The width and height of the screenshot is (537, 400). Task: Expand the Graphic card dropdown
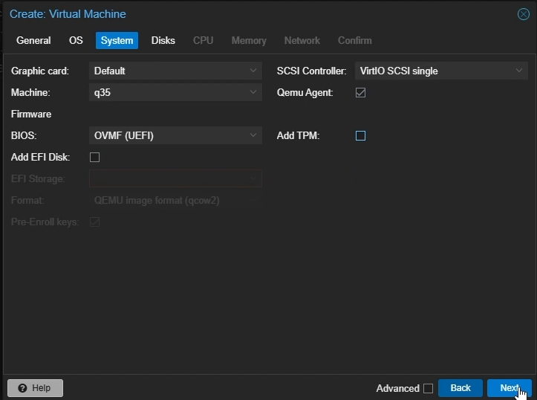[x=253, y=71]
